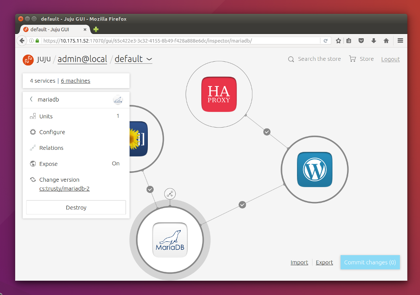This screenshot has width=420, height=295.
Task: Select the WordPress service icon
Action: pos(314,169)
